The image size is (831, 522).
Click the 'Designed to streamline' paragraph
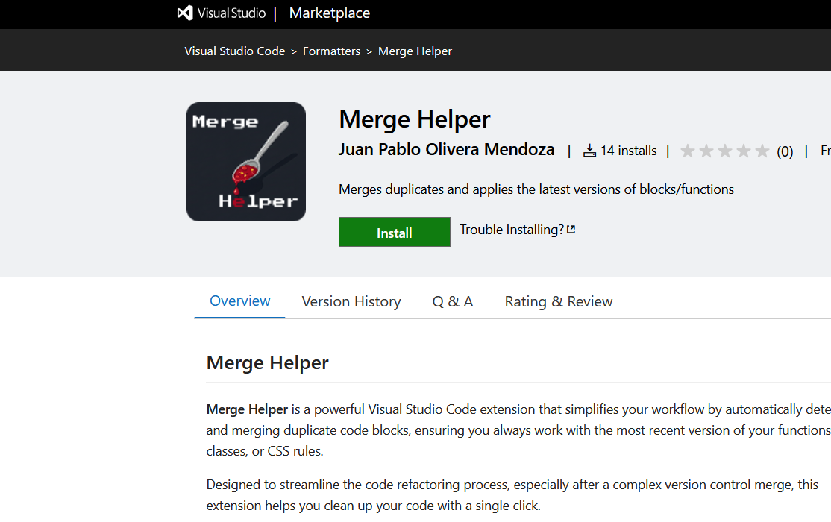coord(512,495)
